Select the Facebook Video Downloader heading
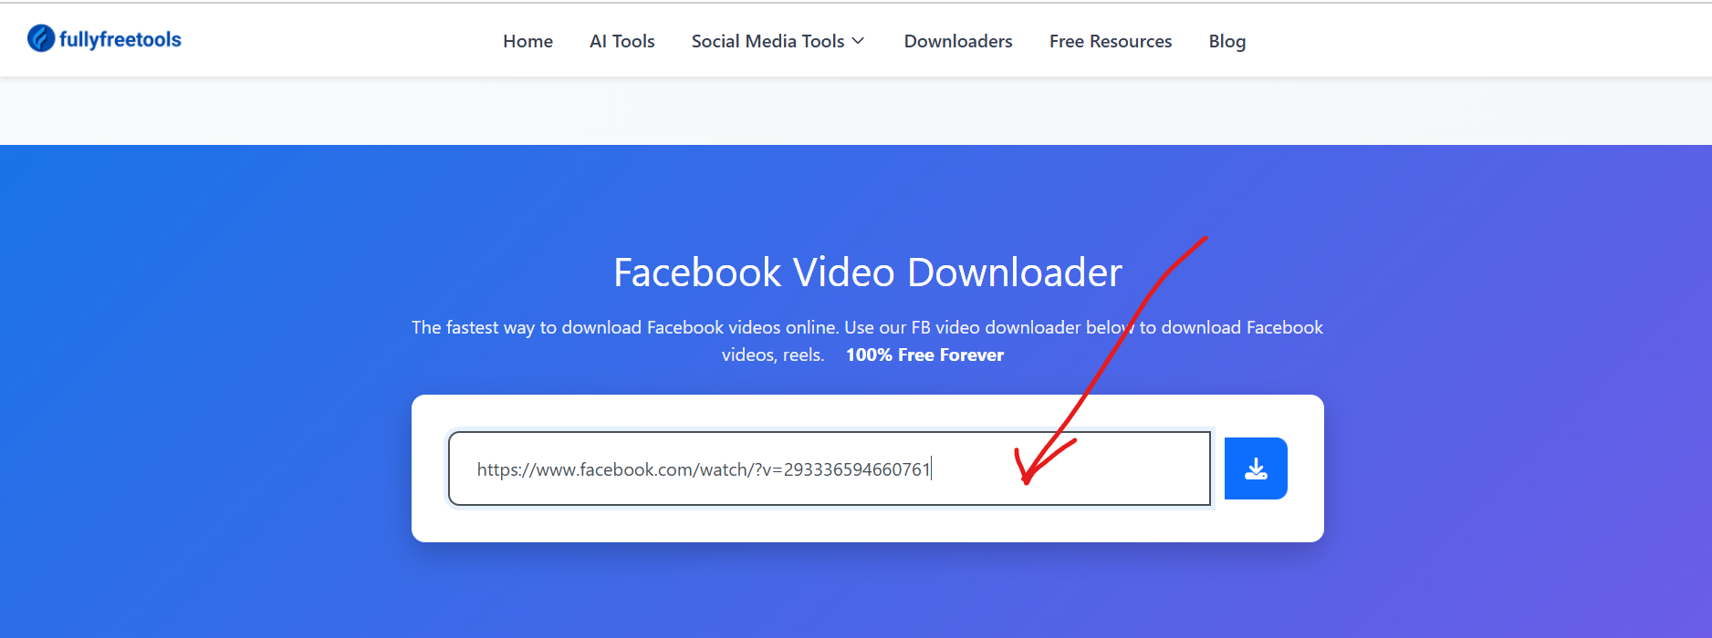Screen dimensions: 1712x638 868,273
